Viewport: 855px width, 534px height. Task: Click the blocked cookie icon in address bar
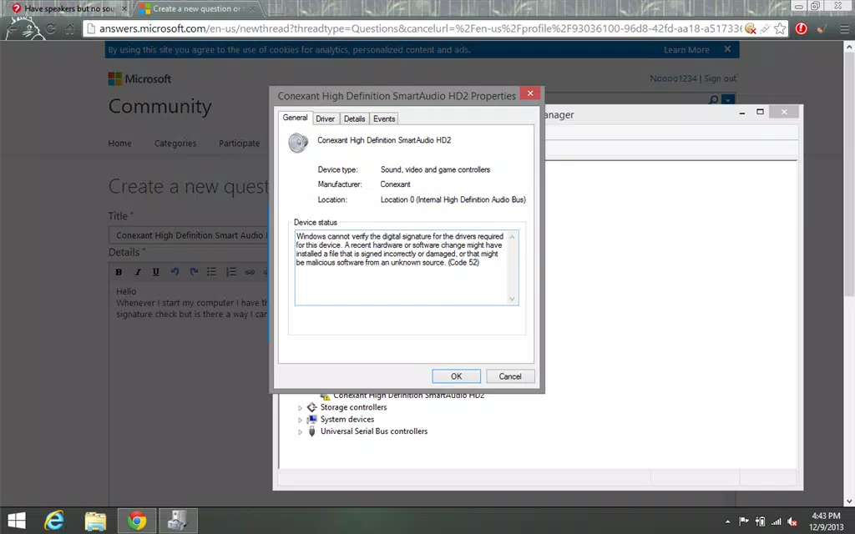pos(751,28)
